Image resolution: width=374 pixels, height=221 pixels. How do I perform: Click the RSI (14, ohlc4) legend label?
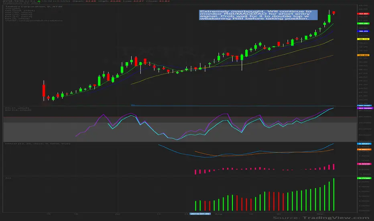point(18,110)
